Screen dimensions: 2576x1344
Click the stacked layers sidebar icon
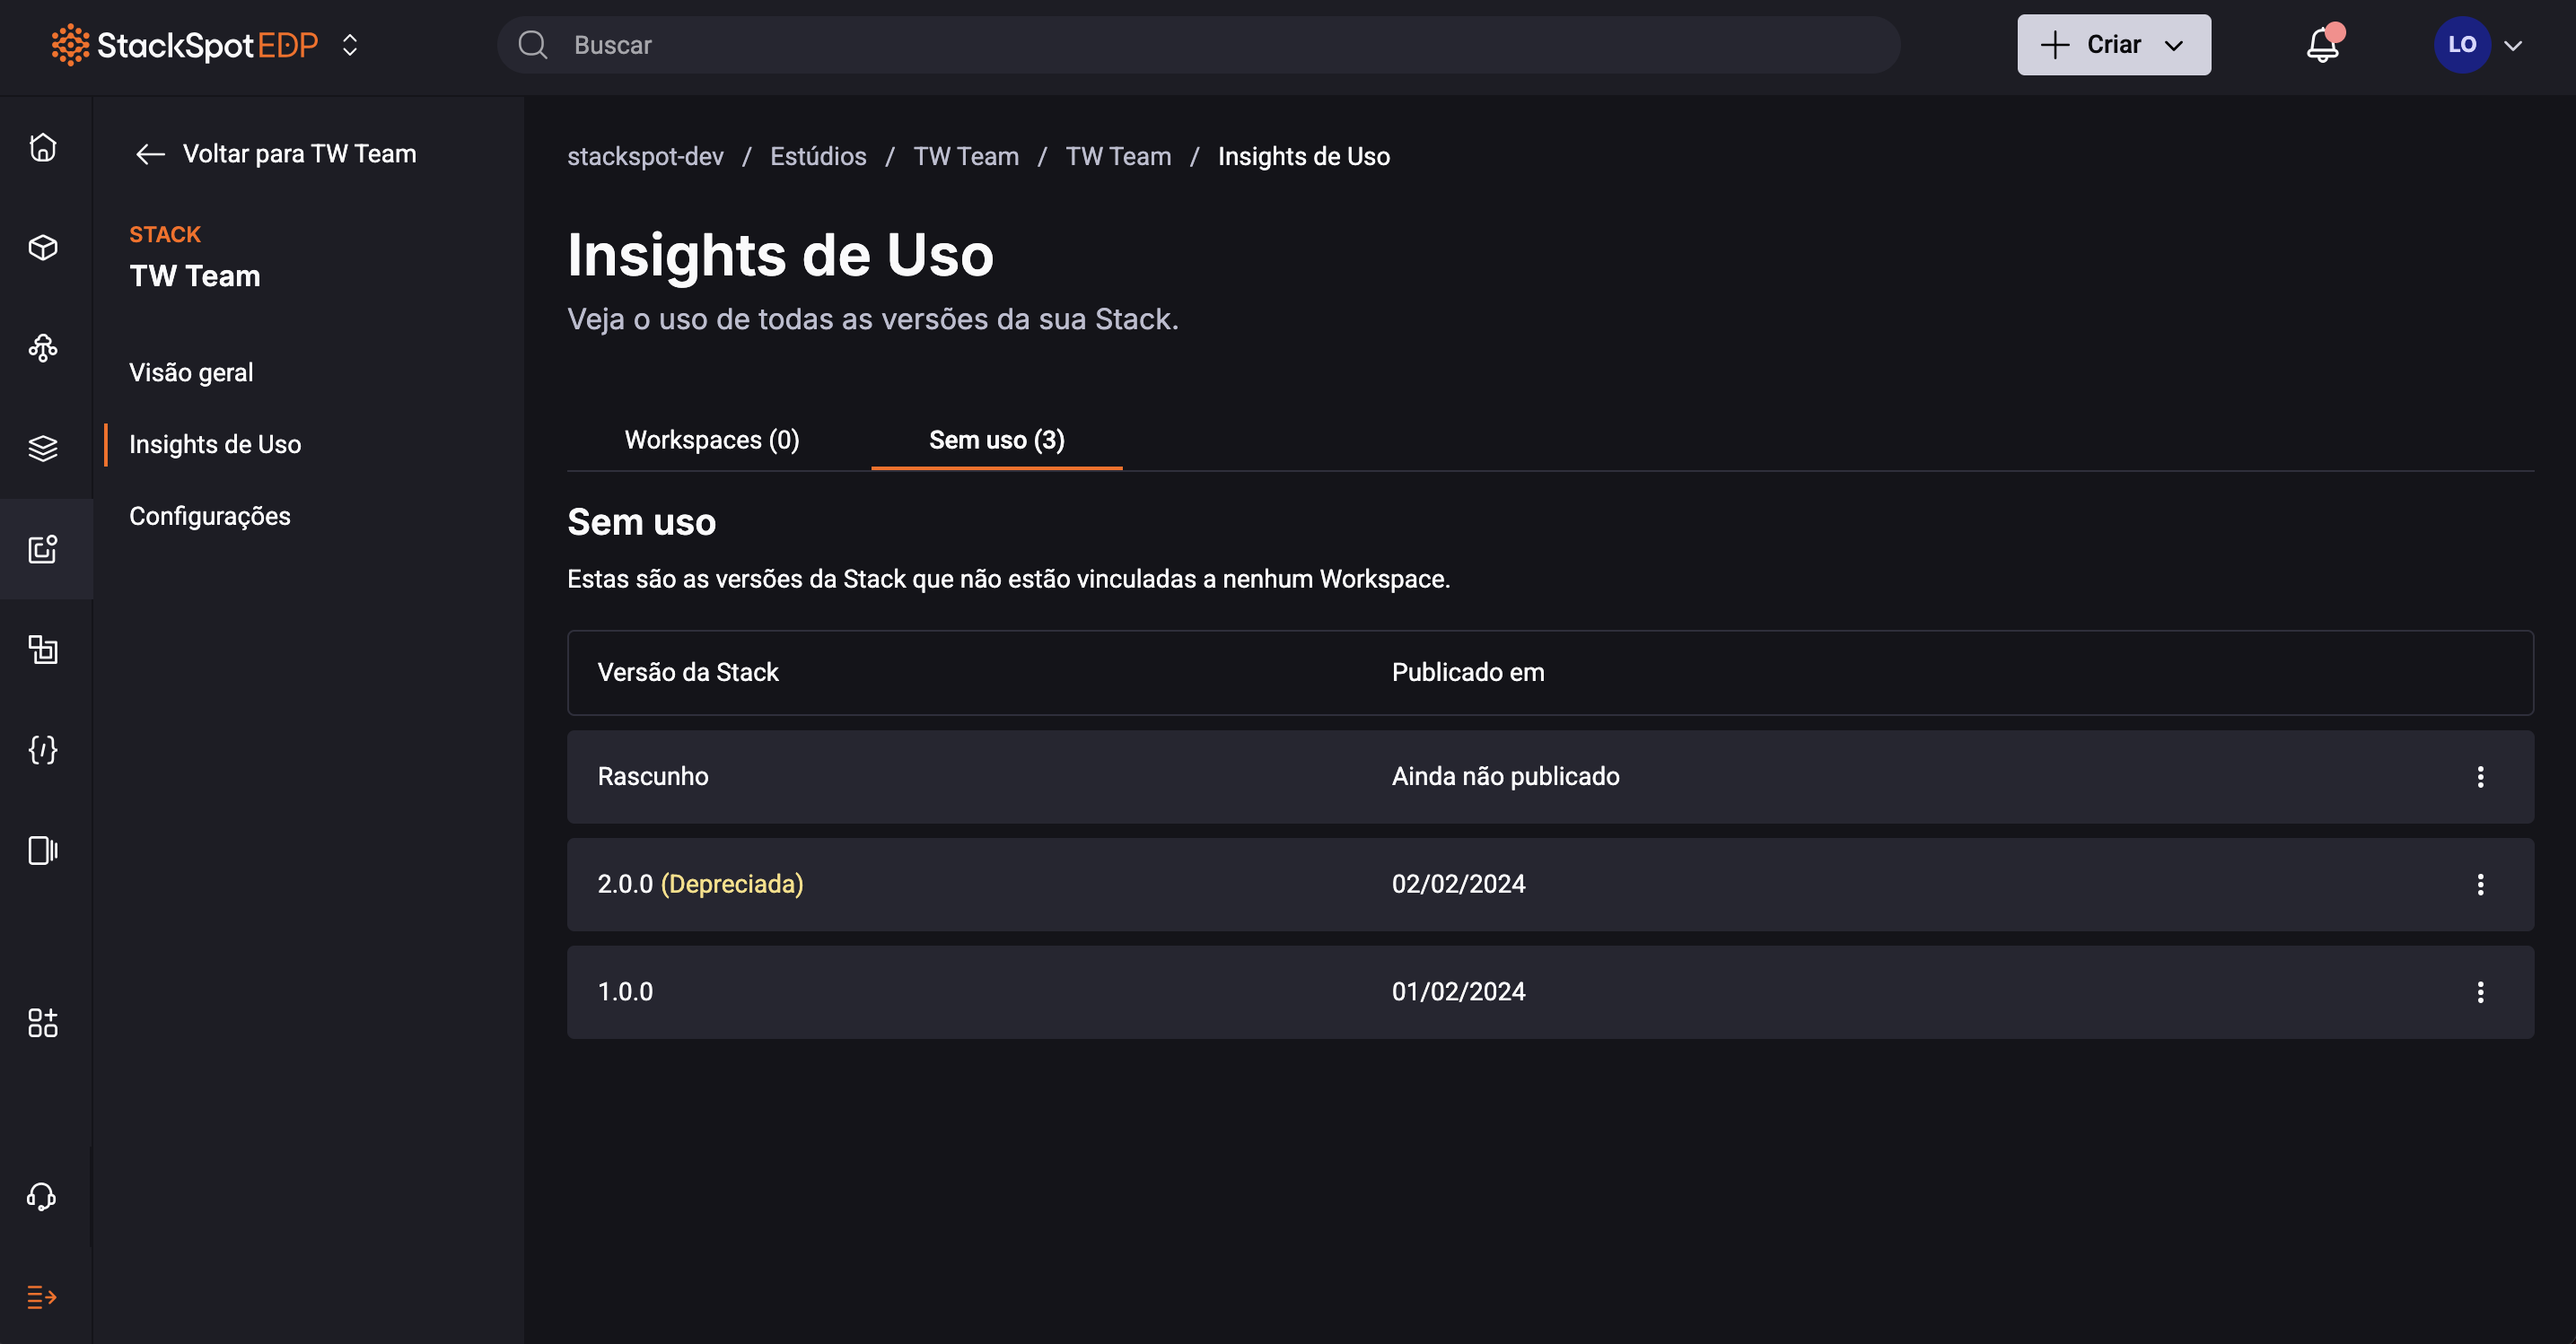(43, 448)
